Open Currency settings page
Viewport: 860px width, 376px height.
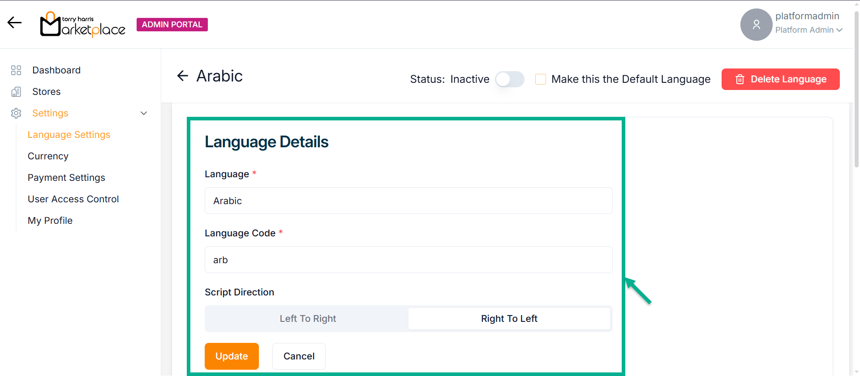(x=48, y=156)
